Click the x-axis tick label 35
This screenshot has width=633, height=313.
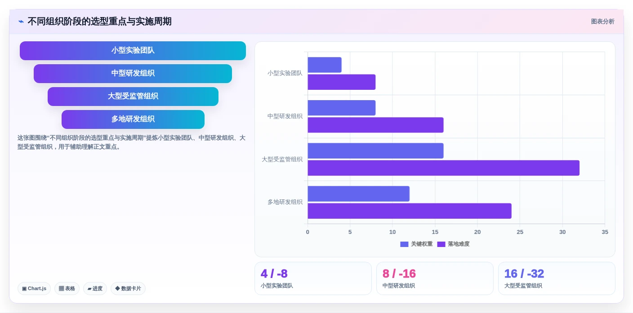[x=605, y=232]
